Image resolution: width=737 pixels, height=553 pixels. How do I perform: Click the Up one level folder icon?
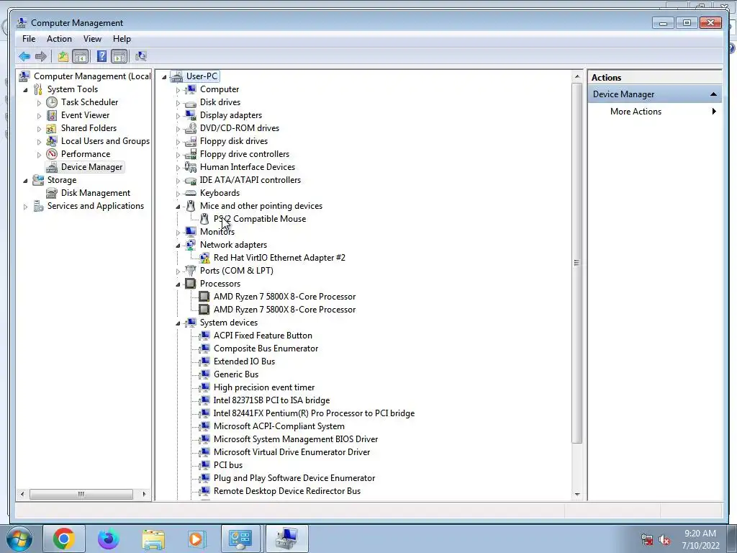pyautogui.click(x=63, y=57)
